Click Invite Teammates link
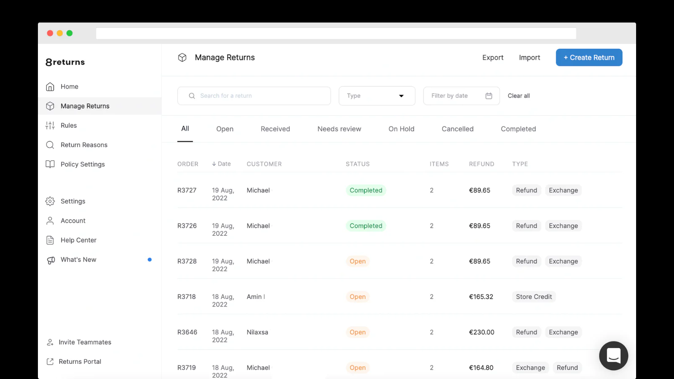The image size is (674, 379). tap(85, 342)
